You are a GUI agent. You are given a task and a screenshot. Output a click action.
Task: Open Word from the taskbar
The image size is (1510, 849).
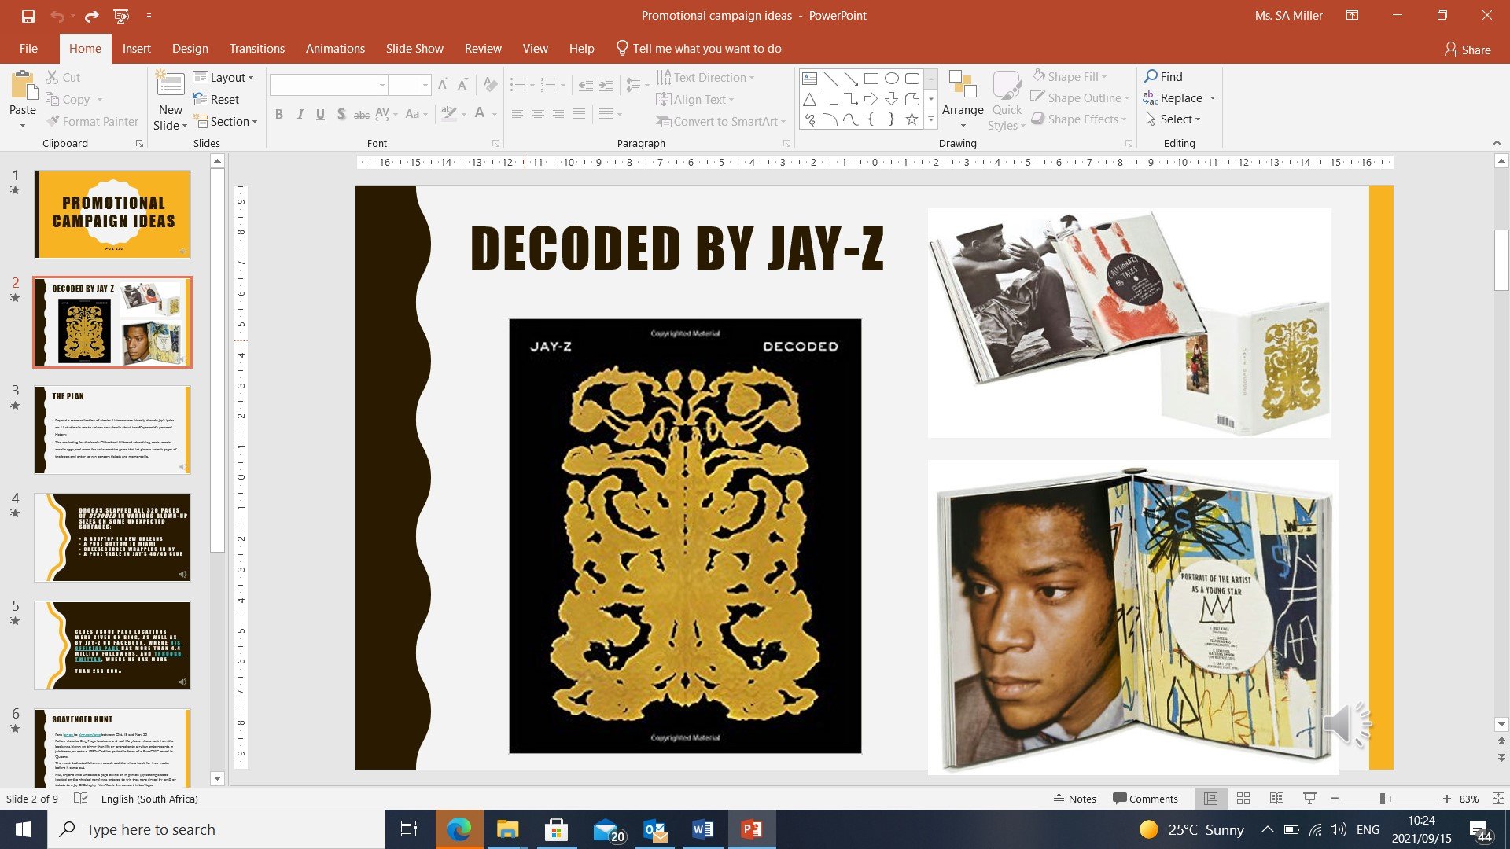click(x=702, y=829)
